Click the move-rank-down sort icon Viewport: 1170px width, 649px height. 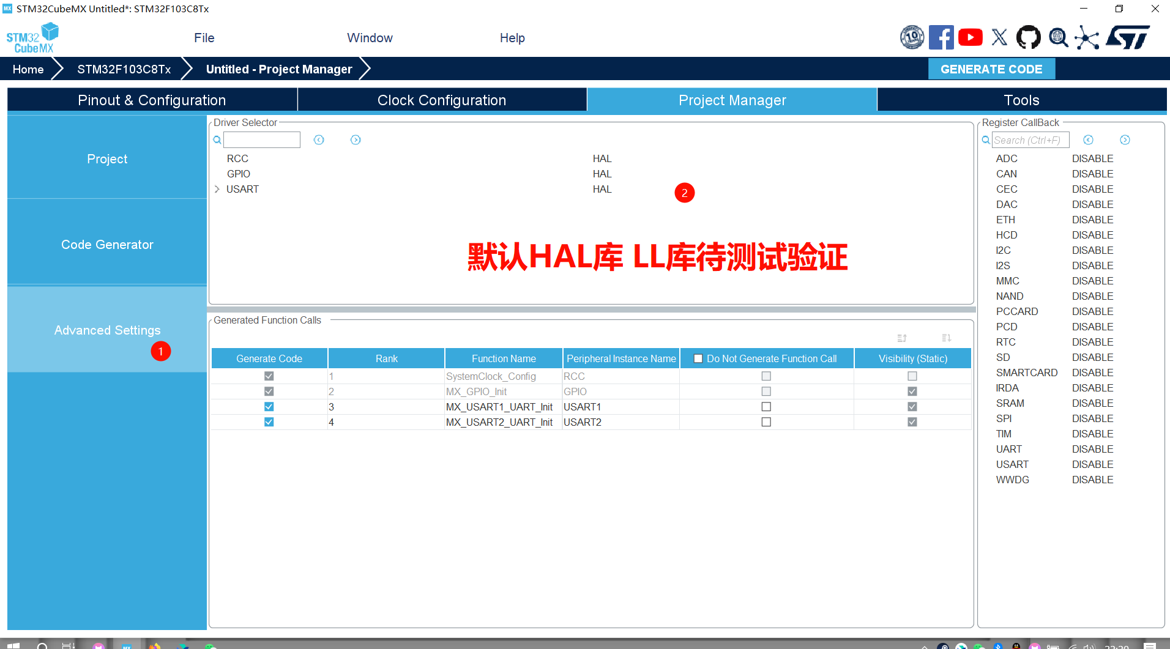947,338
